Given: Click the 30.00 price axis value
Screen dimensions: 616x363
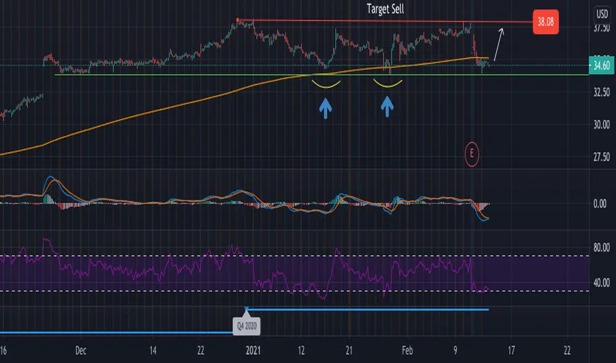Looking at the screenshot, I should 601,125.
